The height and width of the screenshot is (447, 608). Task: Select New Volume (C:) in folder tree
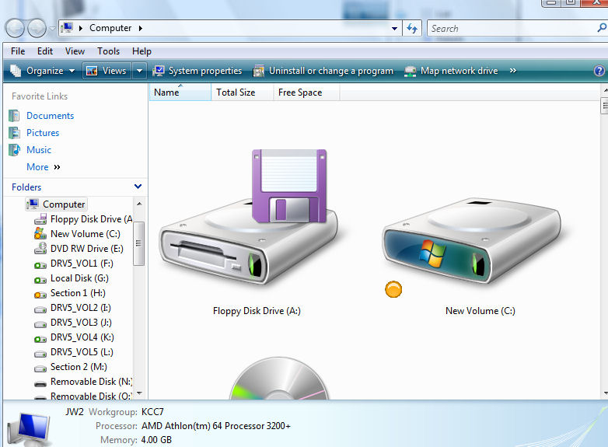click(86, 234)
